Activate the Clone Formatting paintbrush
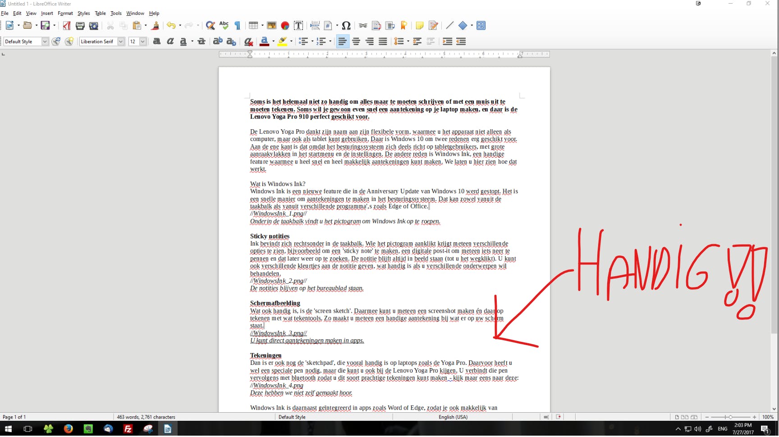The width and height of the screenshot is (779, 437). [156, 26]
